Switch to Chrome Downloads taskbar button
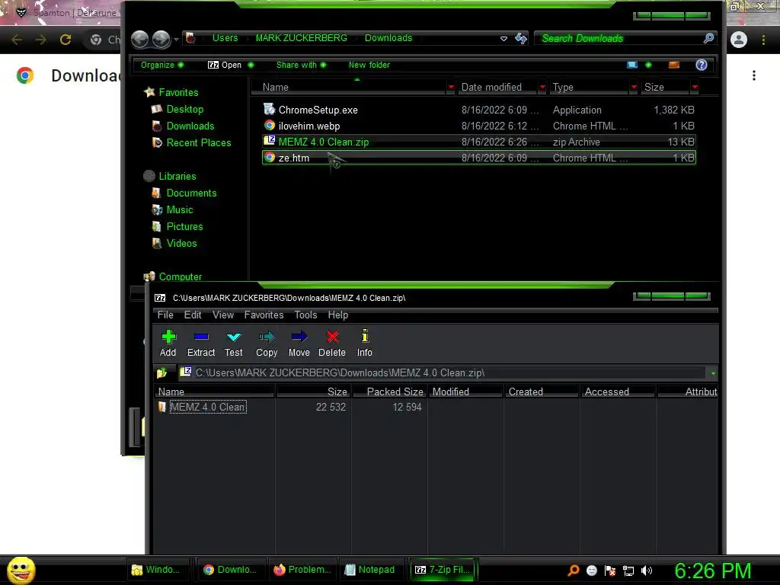This screenshot has width=780, height=585. tap(231, 570)
